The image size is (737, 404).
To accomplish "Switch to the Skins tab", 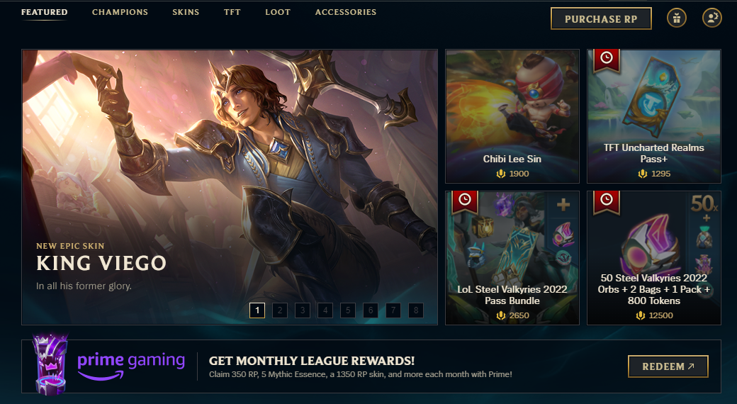I will [x=186, y=12].
